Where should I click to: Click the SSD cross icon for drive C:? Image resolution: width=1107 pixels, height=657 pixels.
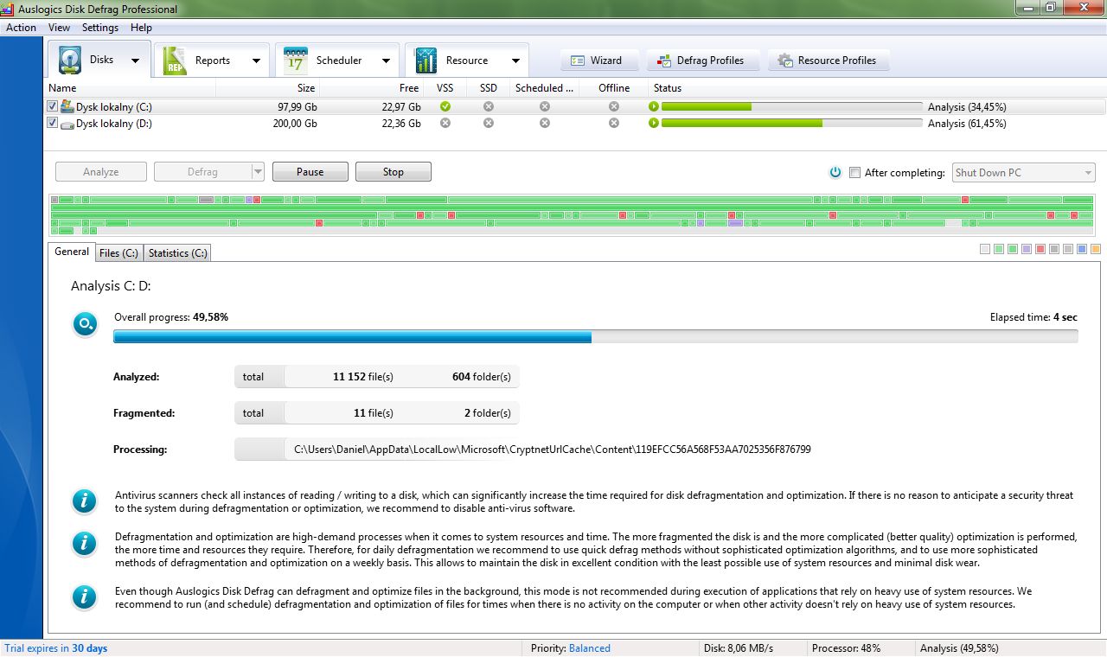(x=489, y=106)
